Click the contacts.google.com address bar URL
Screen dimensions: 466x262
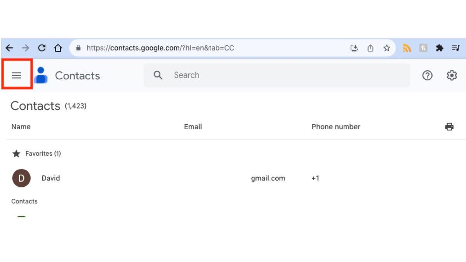pos(160,48)
